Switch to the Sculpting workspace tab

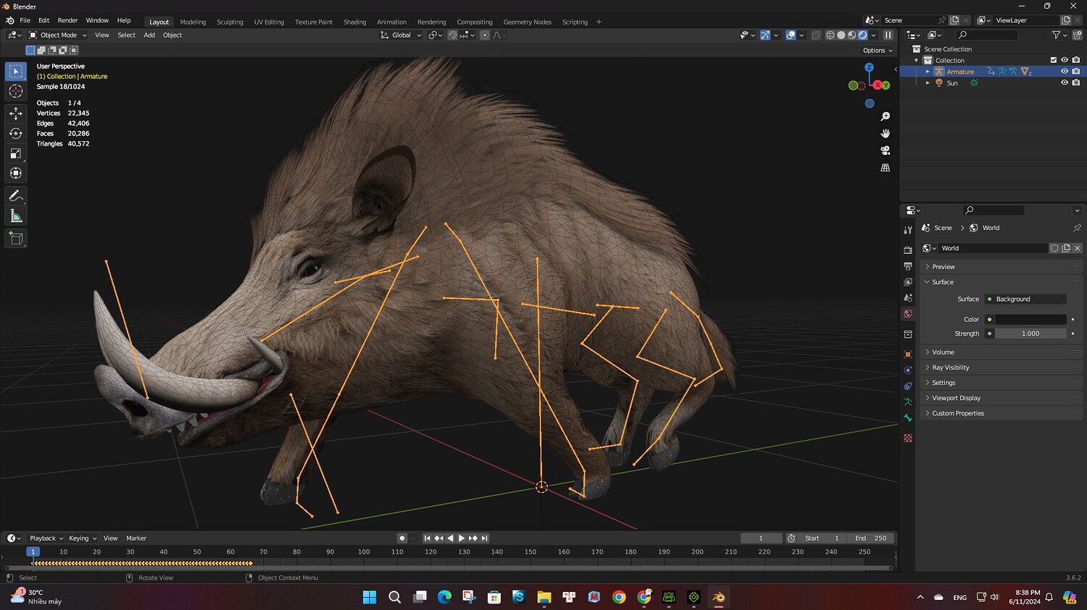coord(230,22)
